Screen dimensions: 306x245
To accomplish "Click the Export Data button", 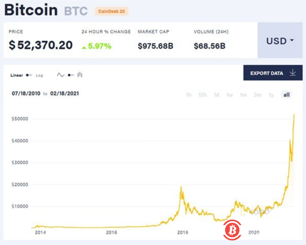I will [x=266, y=73].
